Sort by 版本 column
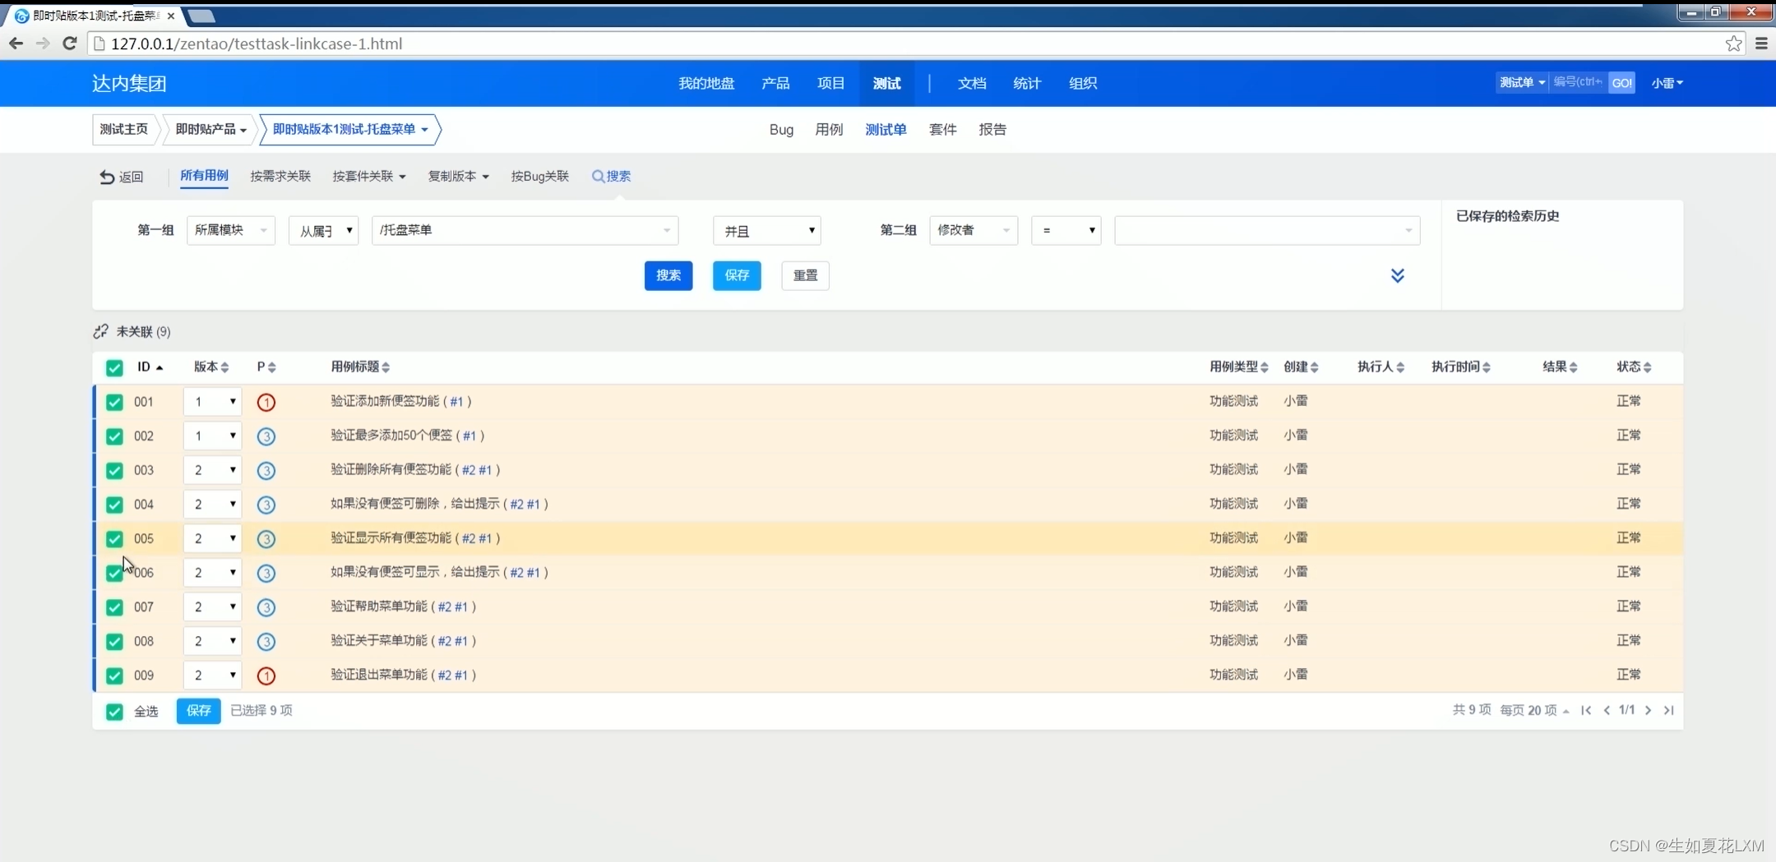Viewport: 1776px width, 862px height. point(211,366)
